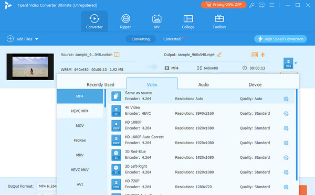The height and width of the screenshot is (195, 315).
Task: Click the format category list scrollbar
Action: tap(105, 99)
